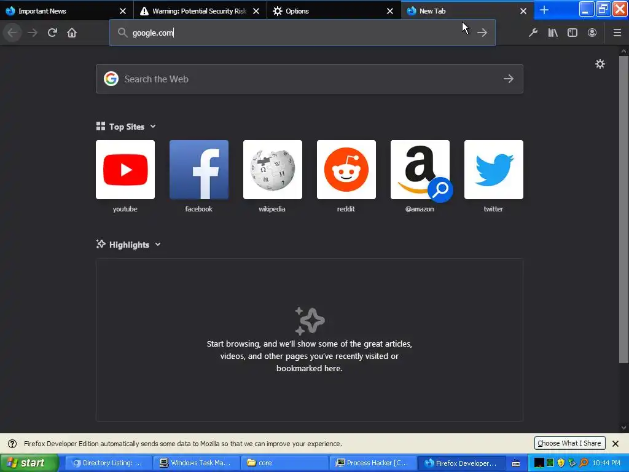Close the New Tab tab
Viewport: 629px width, 472px height.
(523, 11)
